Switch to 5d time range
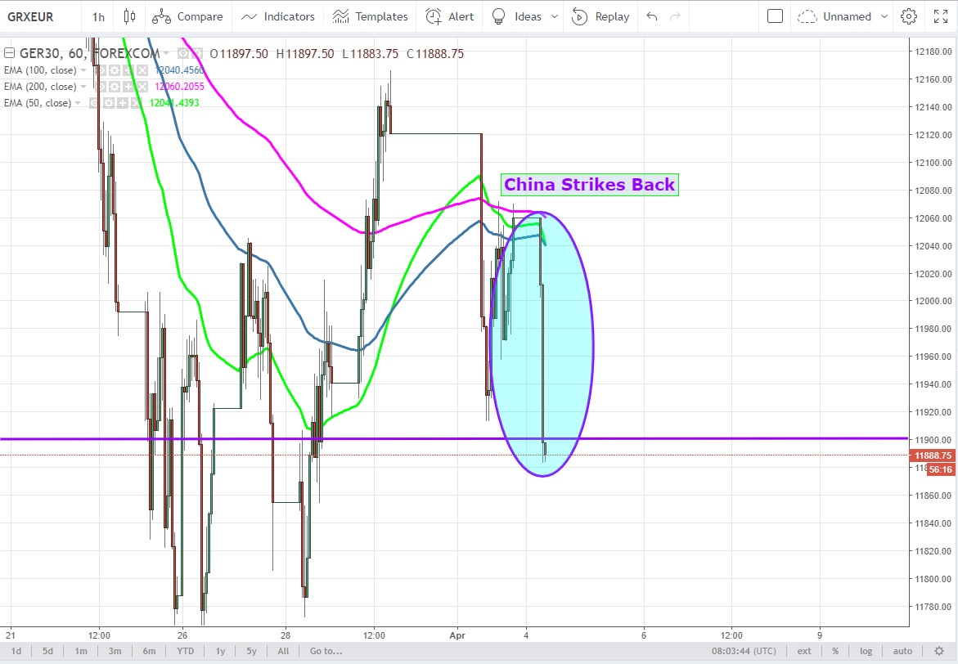Screen dimensions: 958x664 coord(48,651)
